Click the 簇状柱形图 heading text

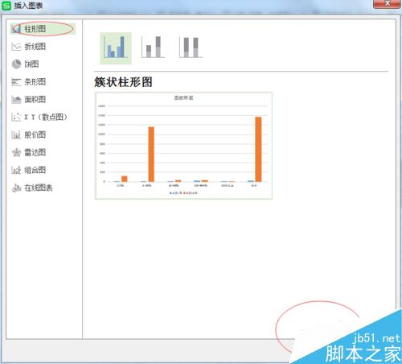click(x=123, y=82)
